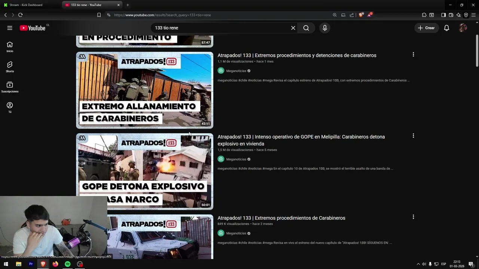Open Leo AI sparkle icon
This screenshot has height=269, width=479.
458,15
